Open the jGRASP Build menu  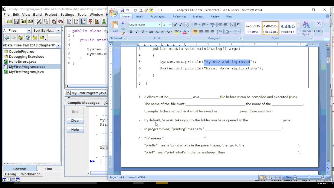click(x=37, y=15)
